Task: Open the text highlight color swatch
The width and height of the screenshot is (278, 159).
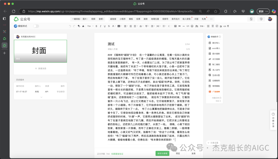Action: click(x=119, y=26)
